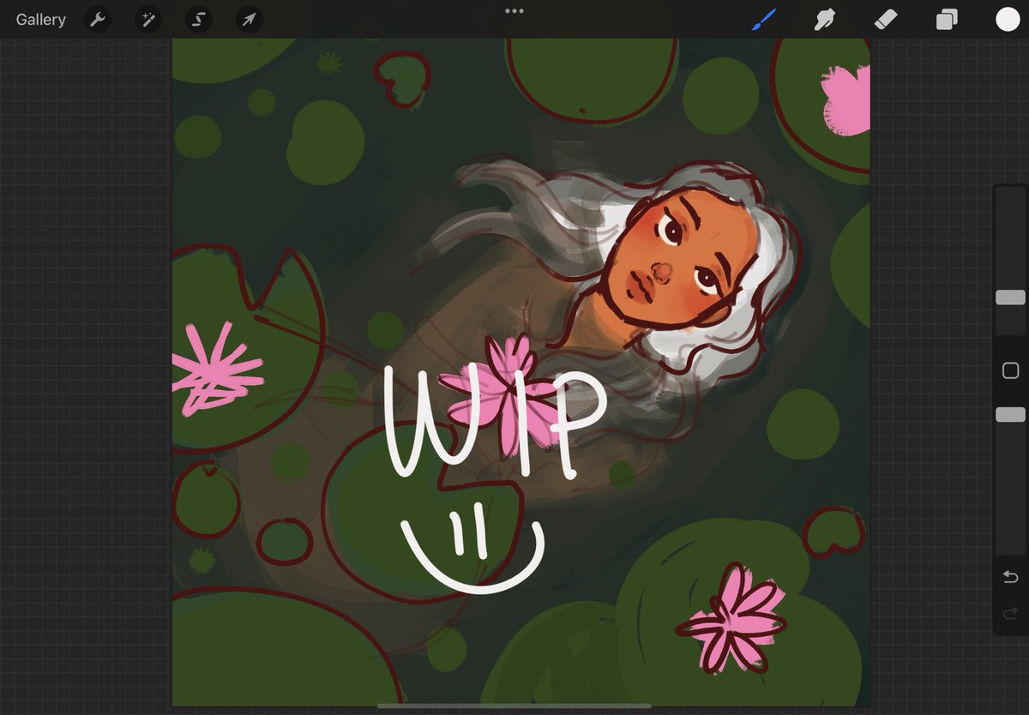Select the Transform arrow tool
Screen dimensions: 1029x715
click(248, 19)
